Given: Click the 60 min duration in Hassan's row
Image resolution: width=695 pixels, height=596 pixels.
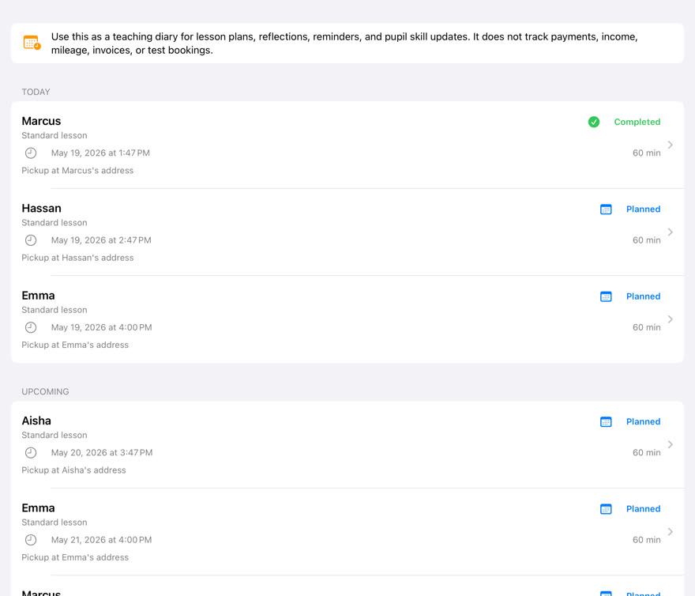Looking at the screenshot, I should tap(646, 240).
